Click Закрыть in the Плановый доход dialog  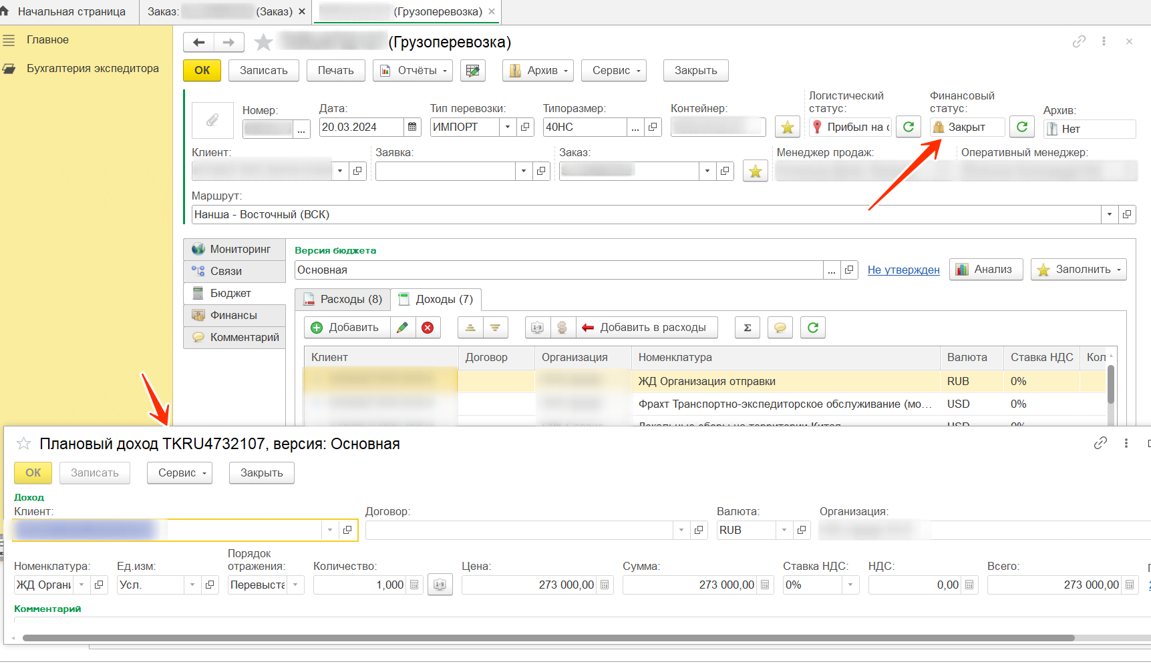pyautogui.click(x=262, y=472)
